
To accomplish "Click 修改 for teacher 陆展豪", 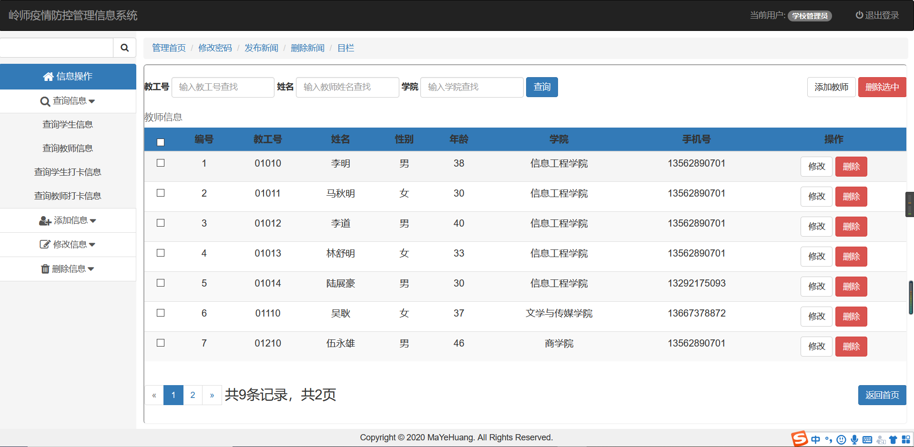I will [x=816, y=287].
